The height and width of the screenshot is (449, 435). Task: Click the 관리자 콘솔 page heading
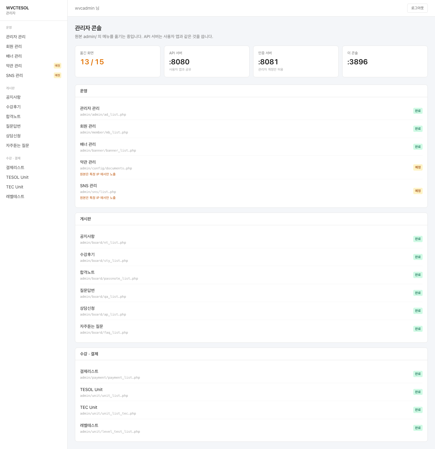click(x=88, y=28)
